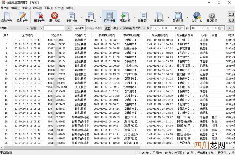Image resolution: width=235 pixels, height=155 pixels.
Task: Open the end date calendar picker
Action: coord(221,28)
